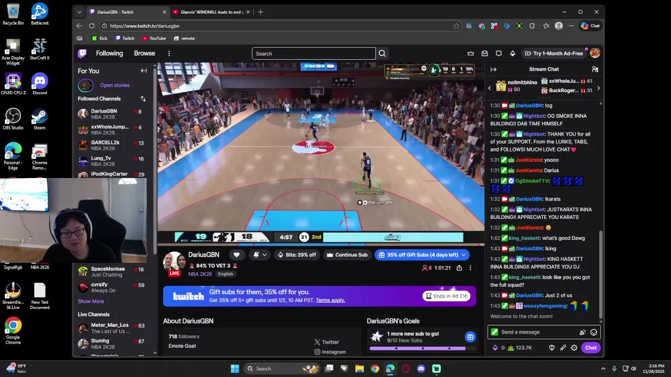Image resolution: width=671 pixels, height=377 pixels.
Task: Open the Slumhg live channel
Action: point(111,344)
